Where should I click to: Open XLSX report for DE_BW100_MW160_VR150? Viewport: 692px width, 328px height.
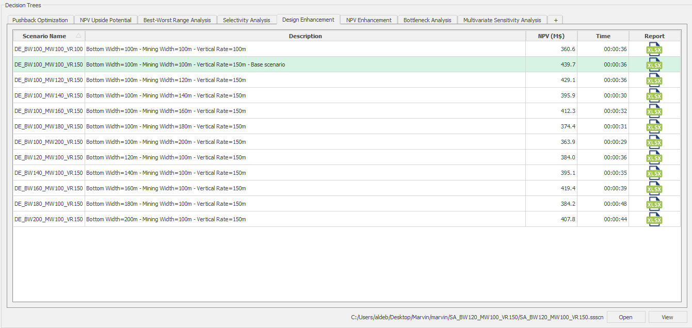coord(654,111)
